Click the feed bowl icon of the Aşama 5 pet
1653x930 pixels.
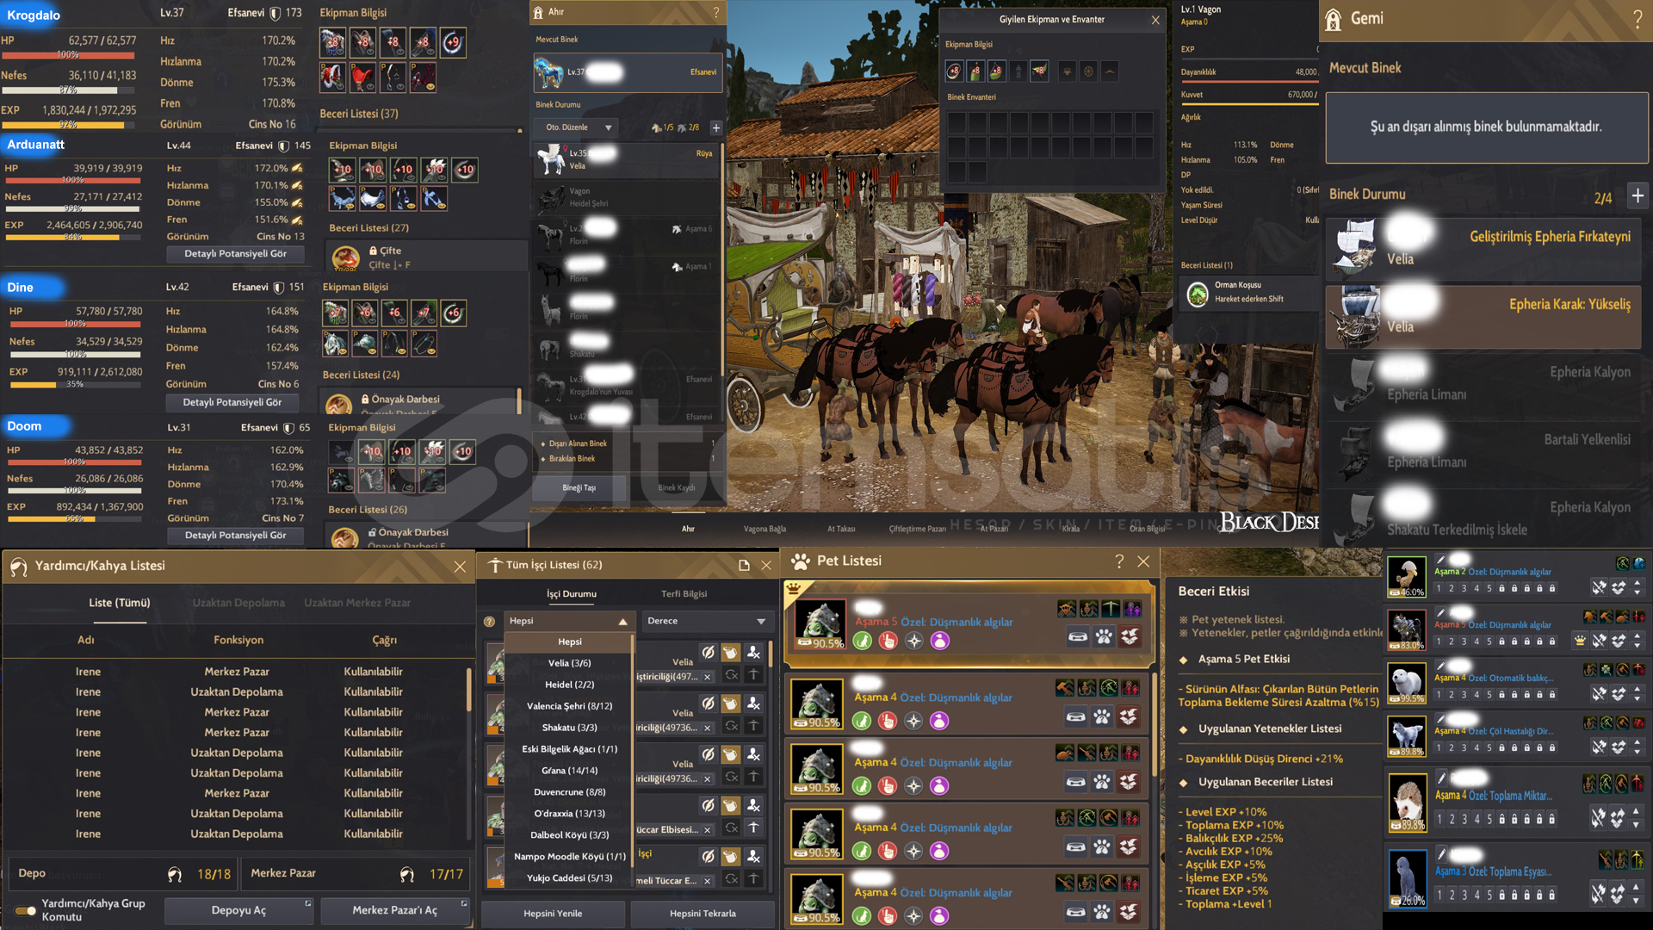click(x=1077, y=637)
